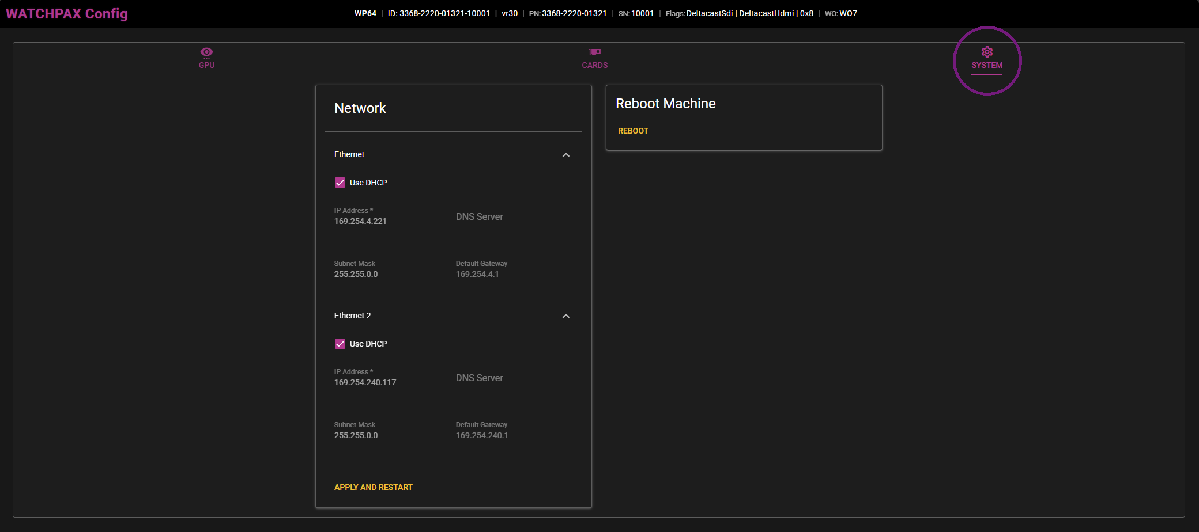Open the CARDS tab
The width and height of the screenshot is (1199, 532).
pyautogui.click(x=595, y=58)
